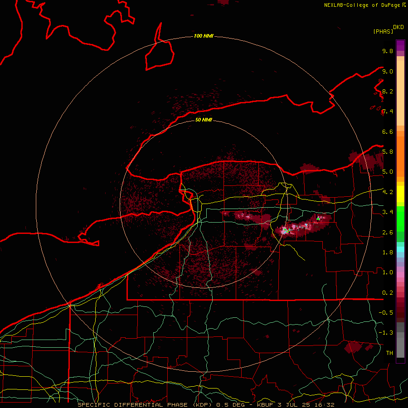
Task: Pick the bright green color bar segment
Action: [400, 219]
